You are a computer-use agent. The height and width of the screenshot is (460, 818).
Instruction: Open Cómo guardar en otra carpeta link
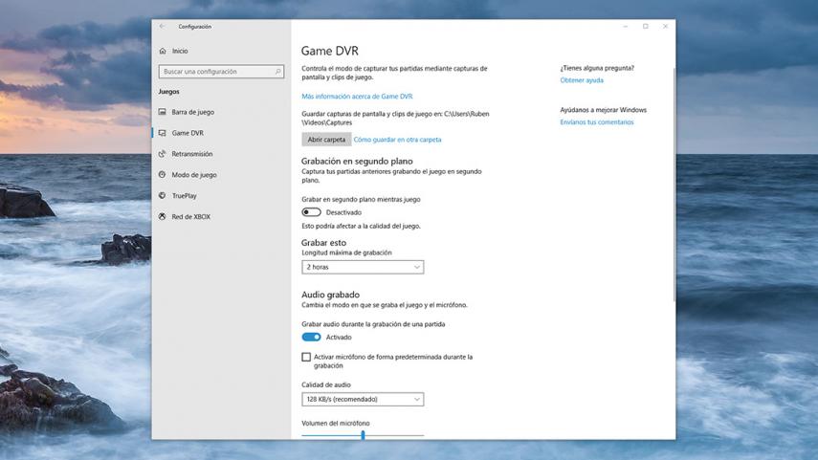pyautogui.click(x=398, y=140)
